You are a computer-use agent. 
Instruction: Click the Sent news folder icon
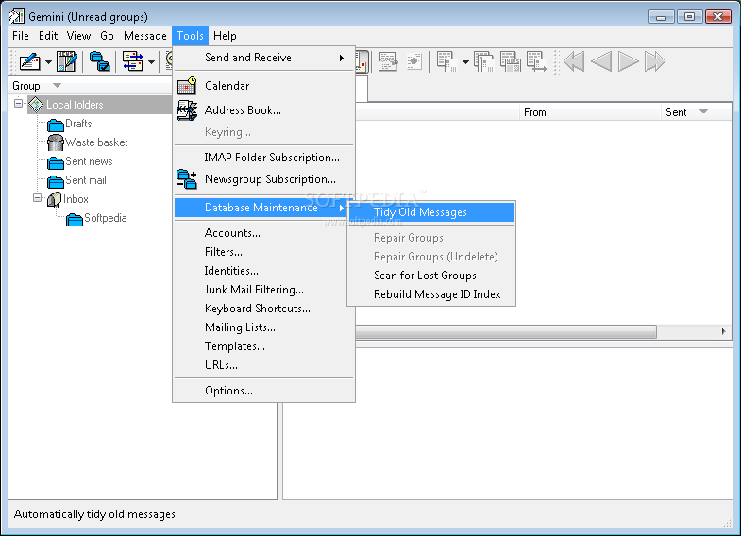point(56,163)
